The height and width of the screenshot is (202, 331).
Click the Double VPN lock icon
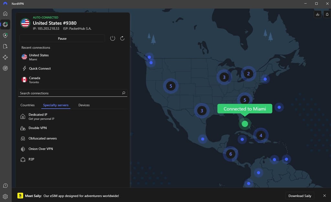23,128
